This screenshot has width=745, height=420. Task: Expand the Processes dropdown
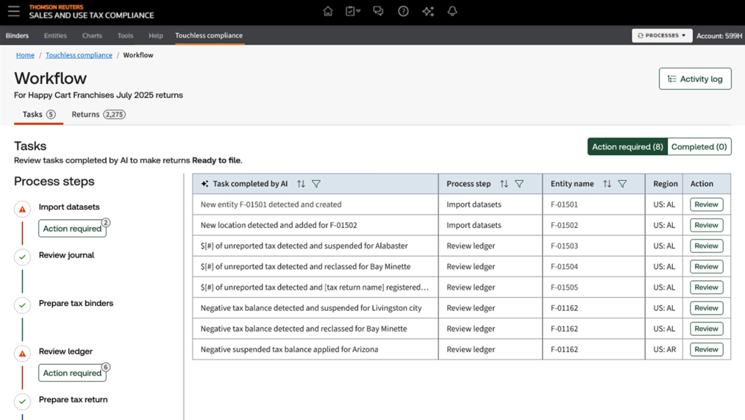[x=662, y=35]
